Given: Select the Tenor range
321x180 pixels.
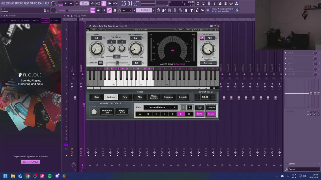Looking at the screenshot, I should (x=125, y=97).
